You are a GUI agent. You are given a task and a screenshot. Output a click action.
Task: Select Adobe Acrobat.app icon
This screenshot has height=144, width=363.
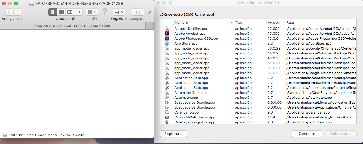(x=167, y=34)
